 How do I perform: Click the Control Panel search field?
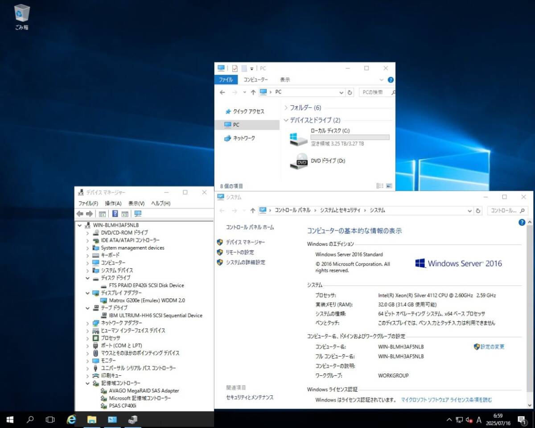click(x=507, y=210)
